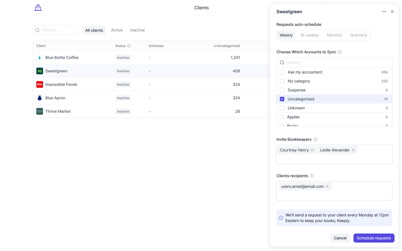
Task: Check the Unknown account checkbox
Action: click(282, 108)
